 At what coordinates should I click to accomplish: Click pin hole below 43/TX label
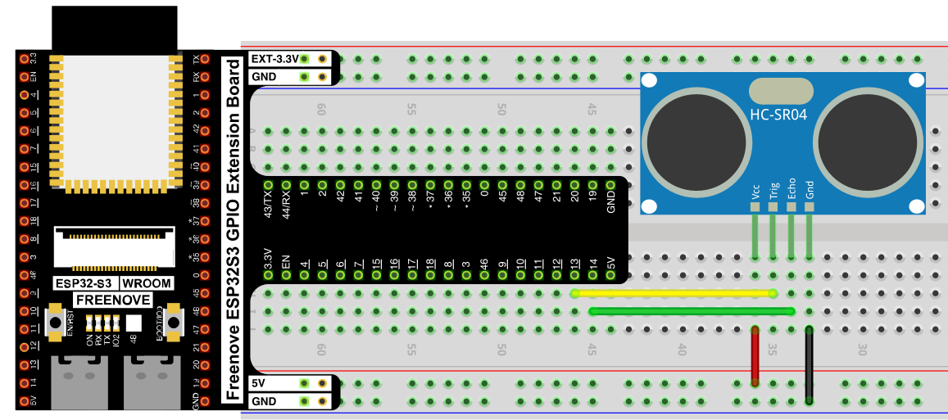coord(269,185)
